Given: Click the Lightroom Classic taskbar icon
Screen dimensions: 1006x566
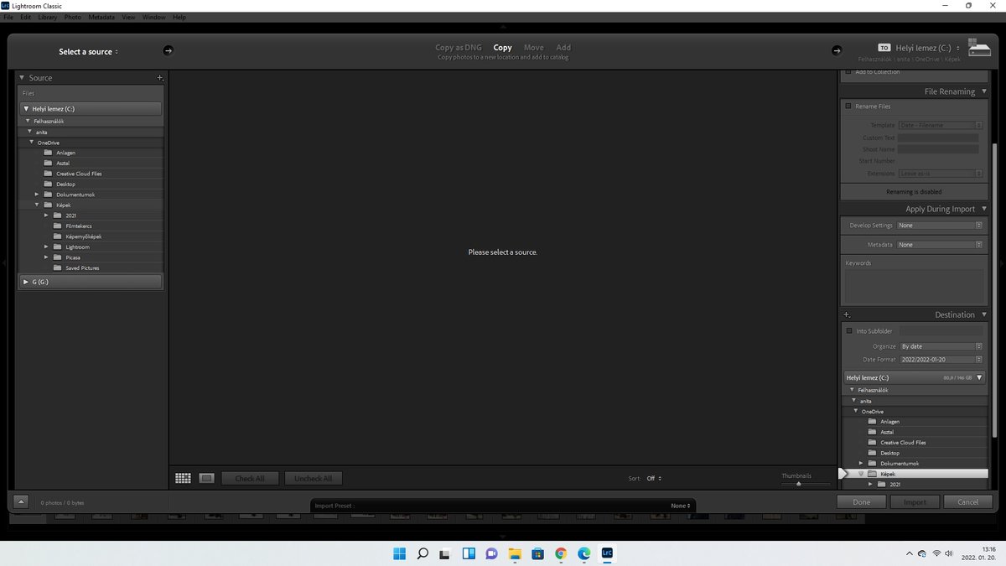Looking at the screenshot, I should tap(607, 553).
